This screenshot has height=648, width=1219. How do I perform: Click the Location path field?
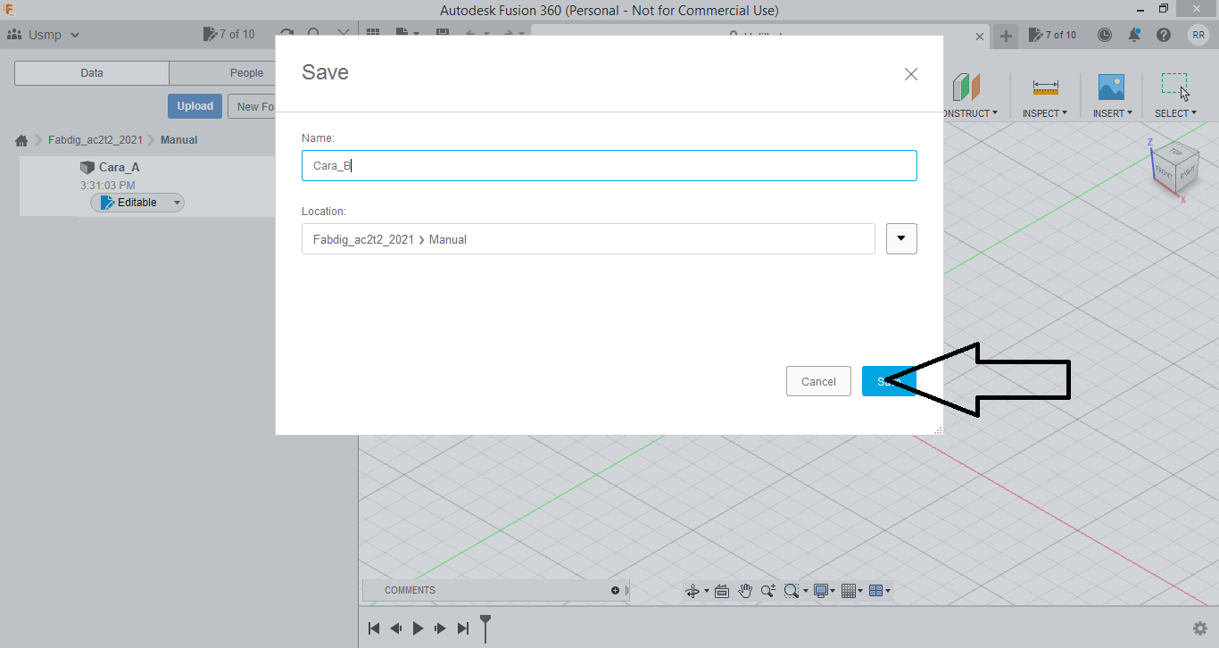tap(588, 238)
